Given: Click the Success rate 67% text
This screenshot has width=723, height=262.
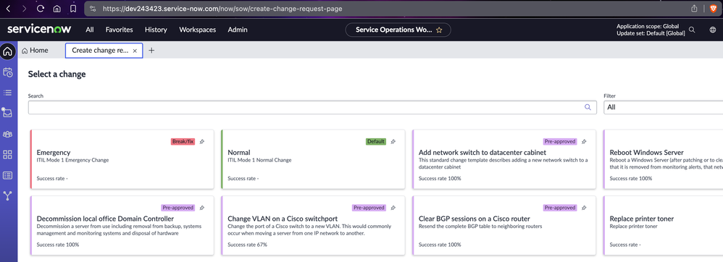Looking at the screenshot, I should [247, 245].
